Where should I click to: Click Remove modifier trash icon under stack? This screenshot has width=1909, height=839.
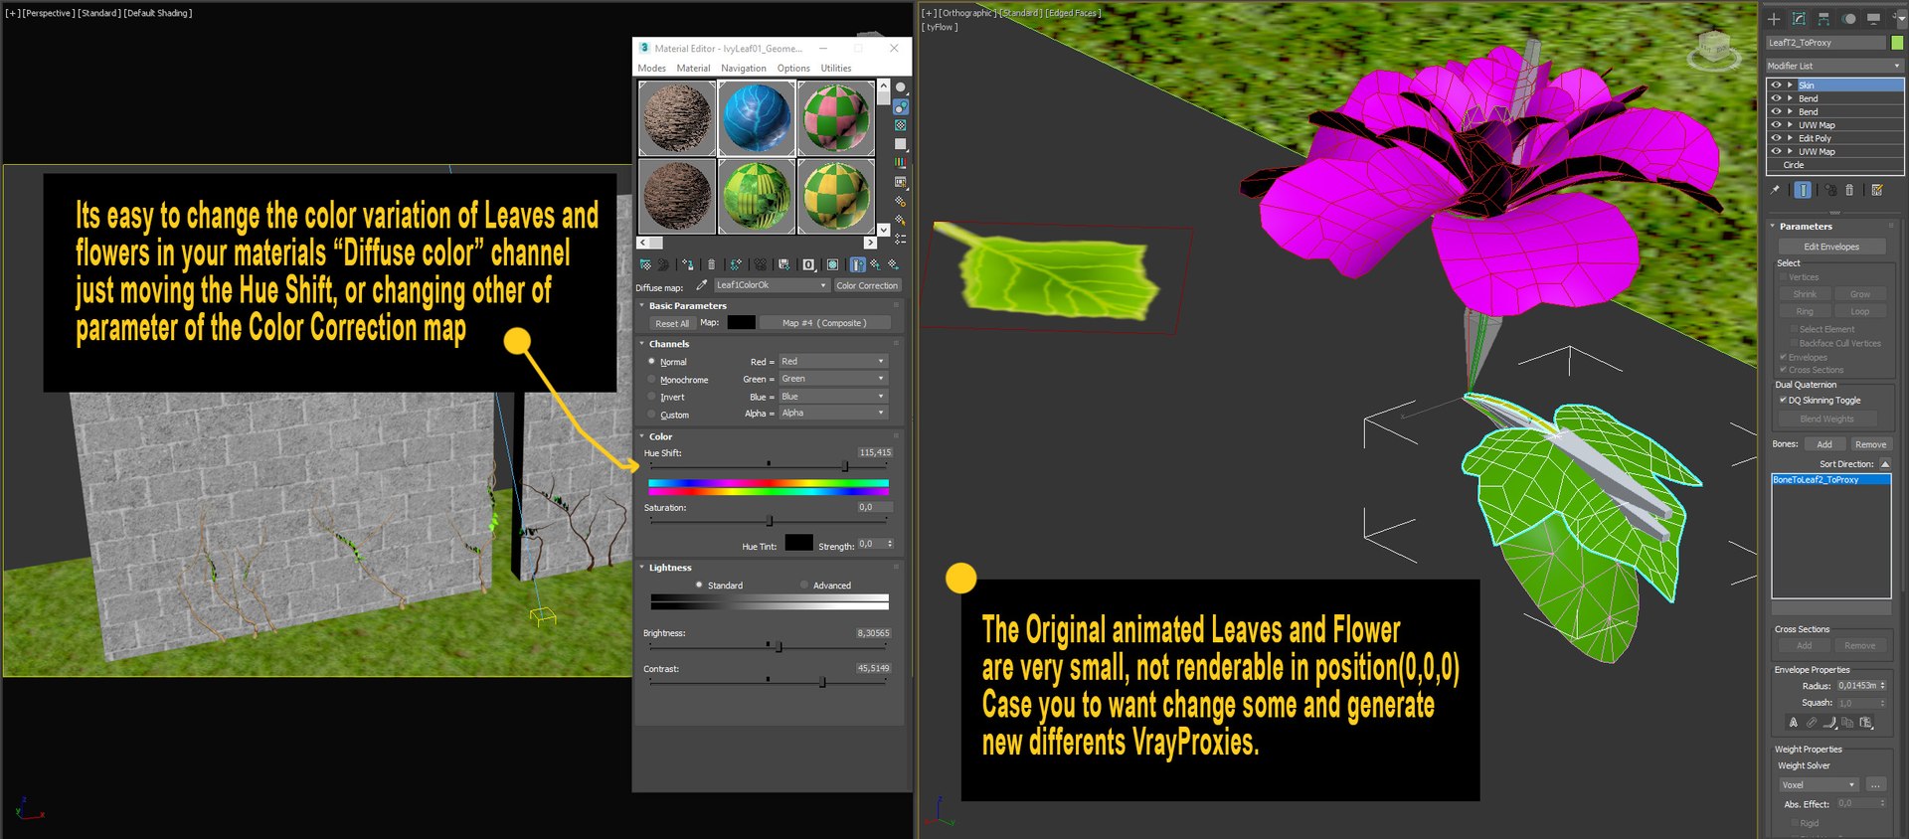pos(1849,190)
